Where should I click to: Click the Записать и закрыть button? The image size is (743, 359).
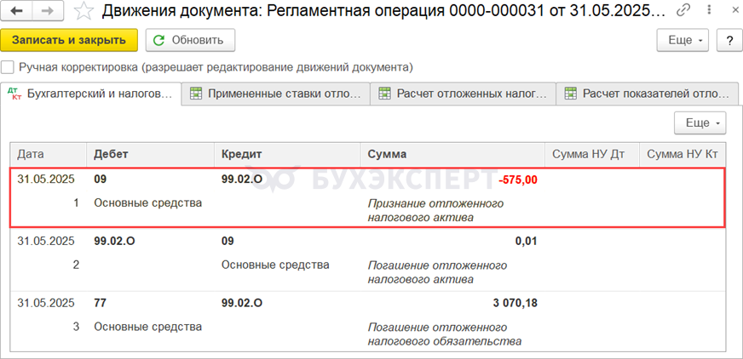pos(69,40)
